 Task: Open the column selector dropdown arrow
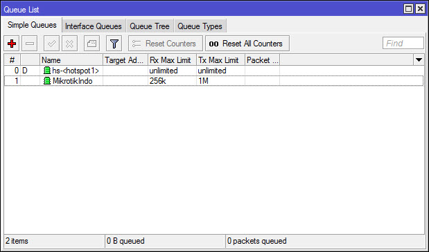tap(419, 60)
